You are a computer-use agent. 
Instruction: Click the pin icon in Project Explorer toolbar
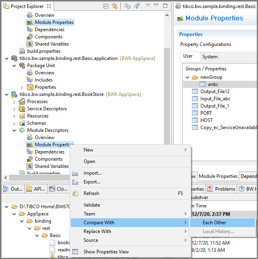click(137, 6)
